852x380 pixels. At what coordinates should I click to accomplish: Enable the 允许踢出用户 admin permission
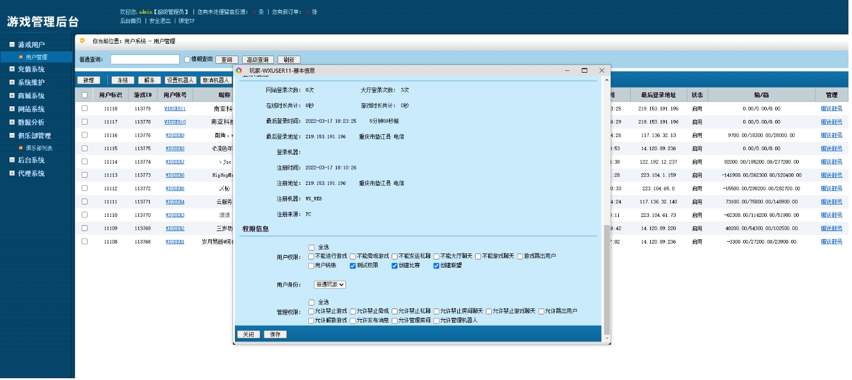[541, 311]
